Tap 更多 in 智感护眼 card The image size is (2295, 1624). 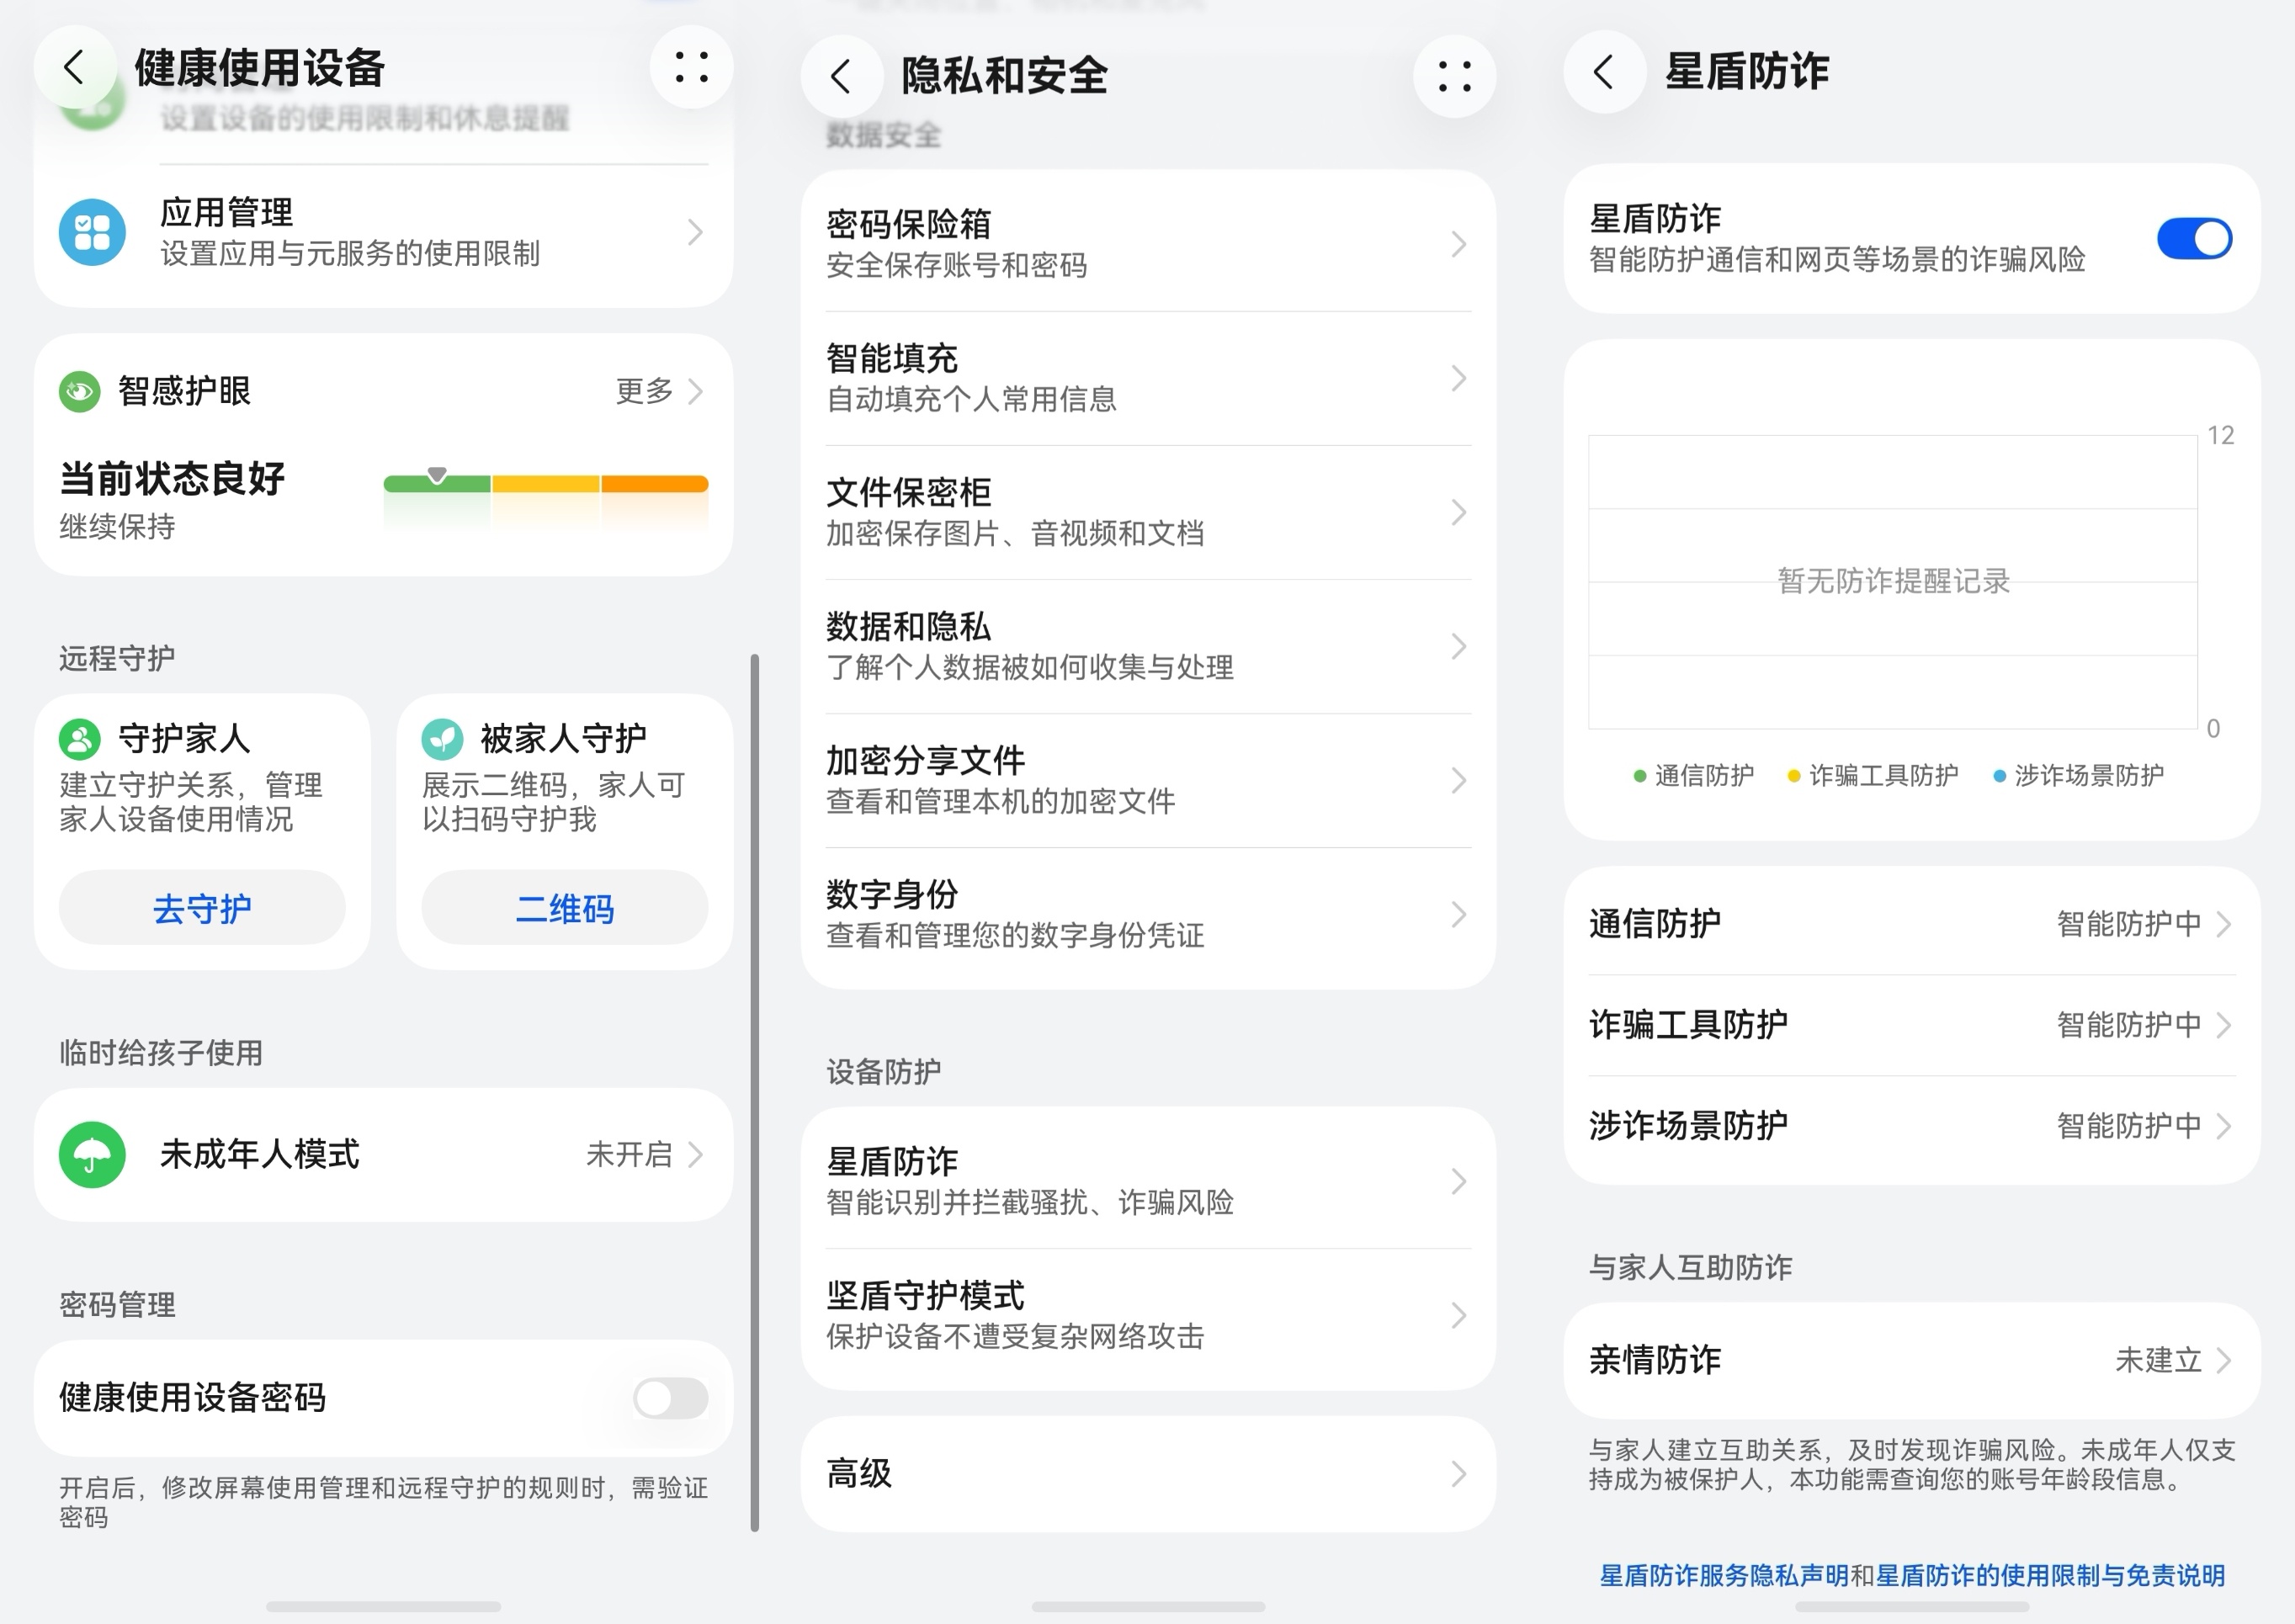(x=644, y=391)
